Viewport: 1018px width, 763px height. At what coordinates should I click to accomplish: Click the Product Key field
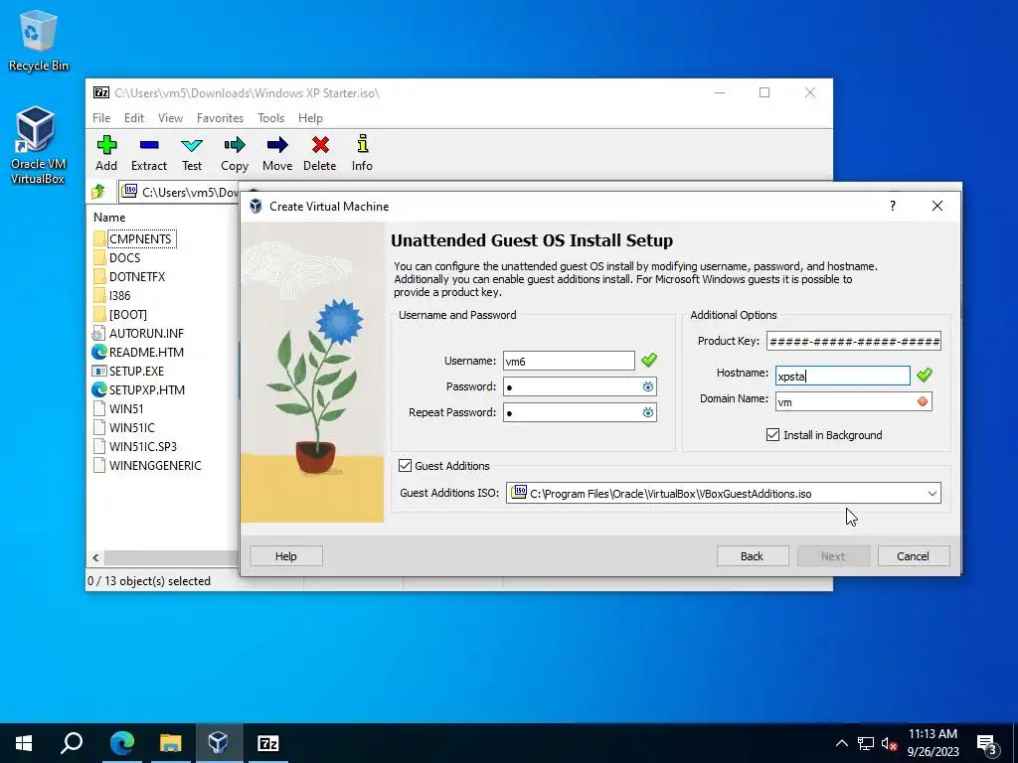(854, 342)
